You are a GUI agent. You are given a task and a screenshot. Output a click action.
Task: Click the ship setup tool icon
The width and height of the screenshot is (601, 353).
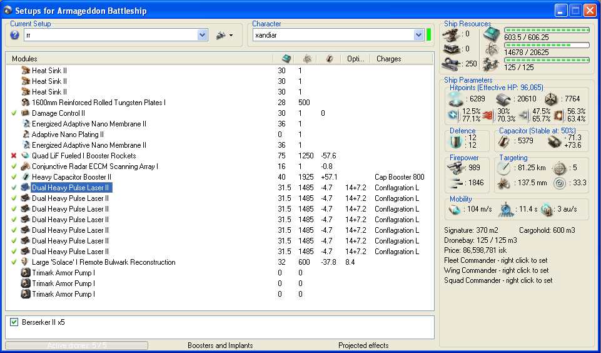[x=220, y=36]
